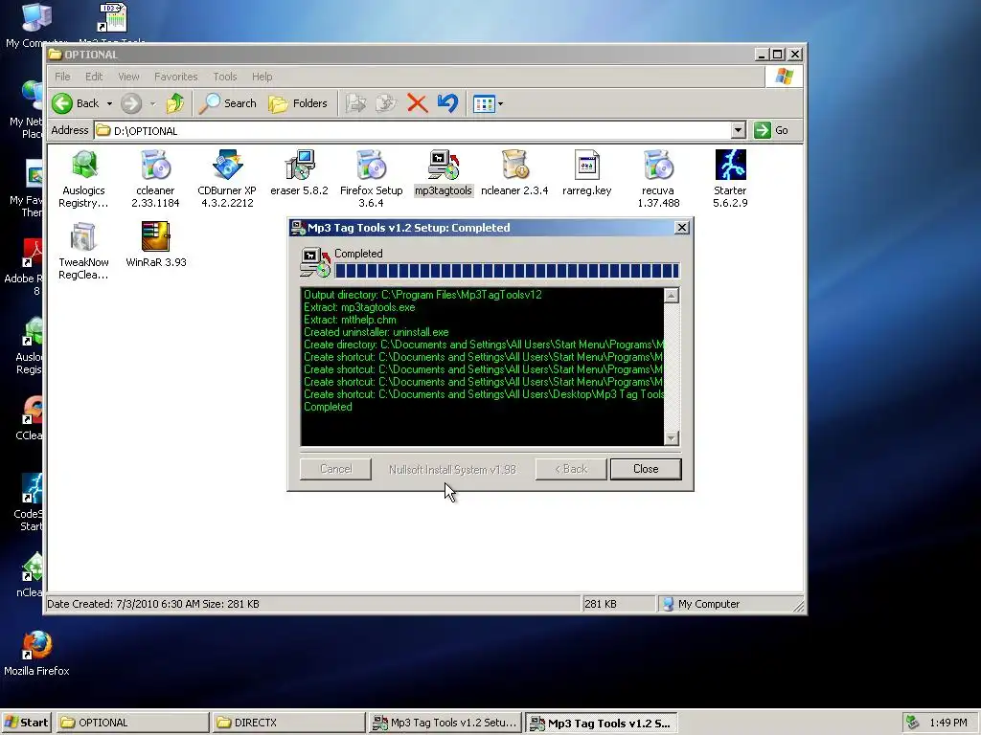981x735 pixels.
Task: Select the ncleaner 2.3.4 icon
Action: click(x=514, y=166)
